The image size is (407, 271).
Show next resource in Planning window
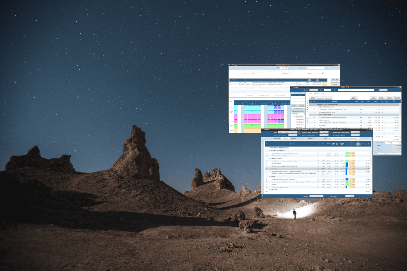[328, 68]
